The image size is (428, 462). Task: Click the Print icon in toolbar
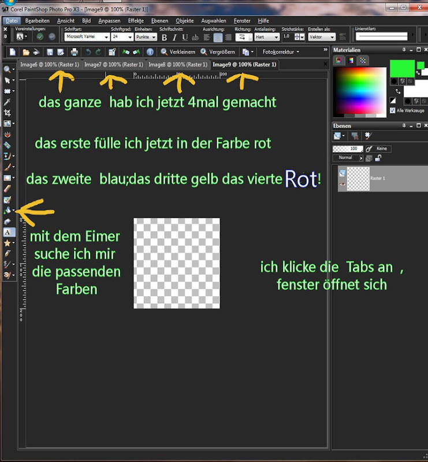74,52
